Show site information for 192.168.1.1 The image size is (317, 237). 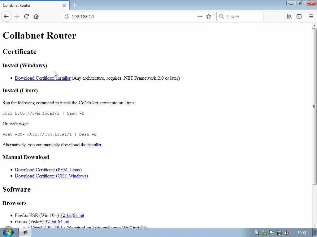67,17
